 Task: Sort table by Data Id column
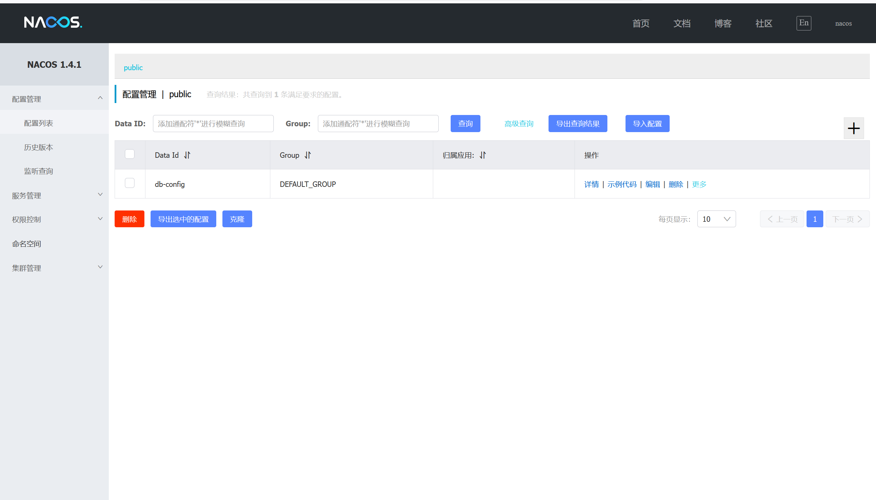(x=187, y=155)
